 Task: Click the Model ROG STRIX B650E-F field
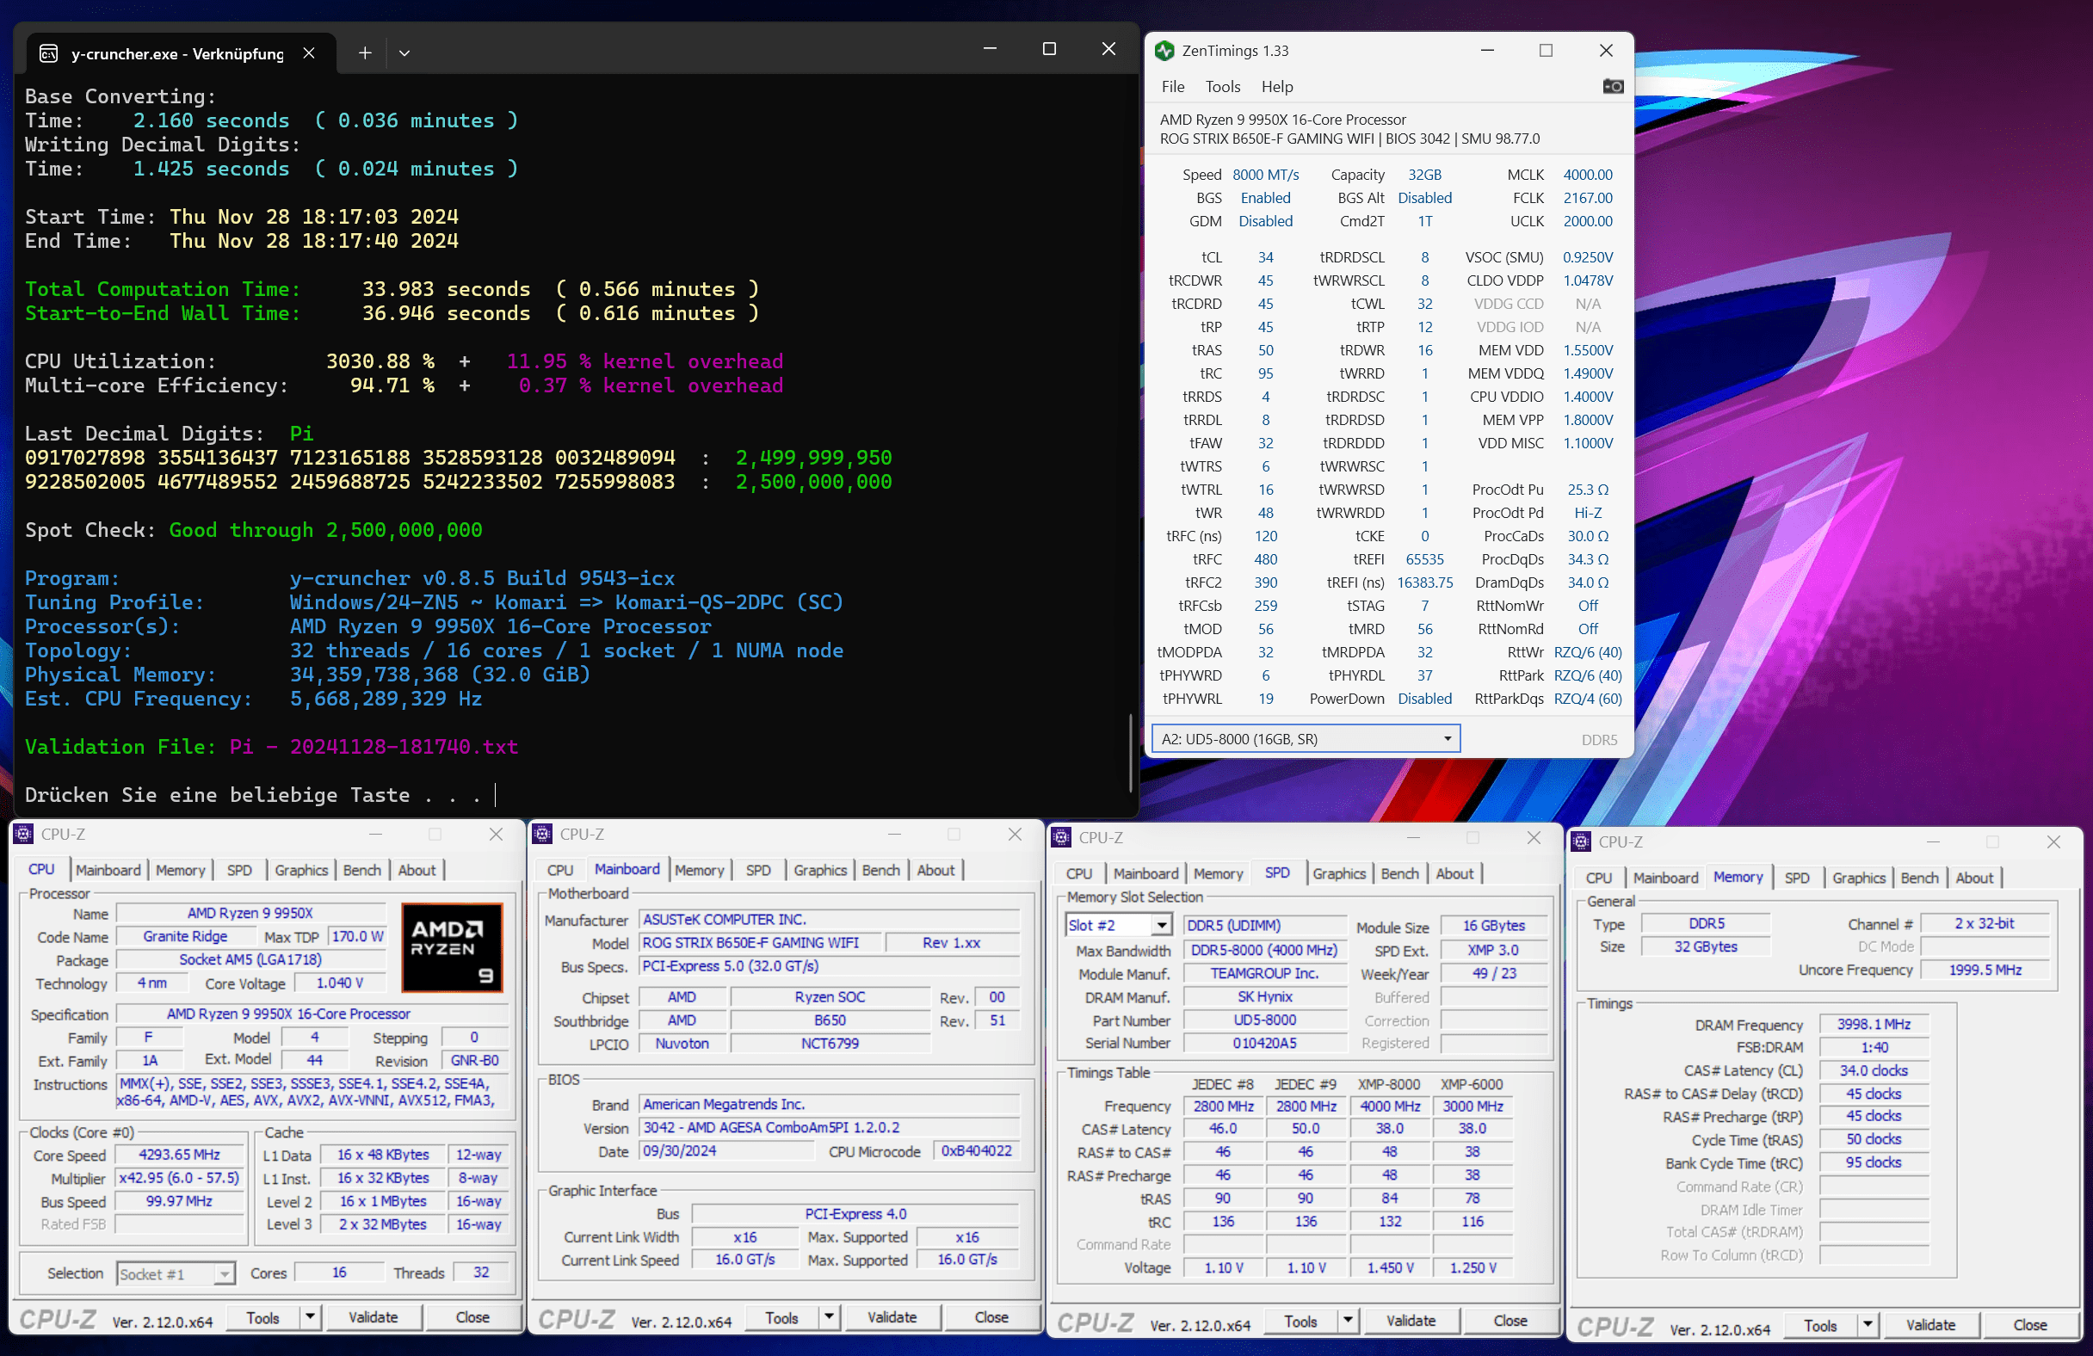coord(759,943)
